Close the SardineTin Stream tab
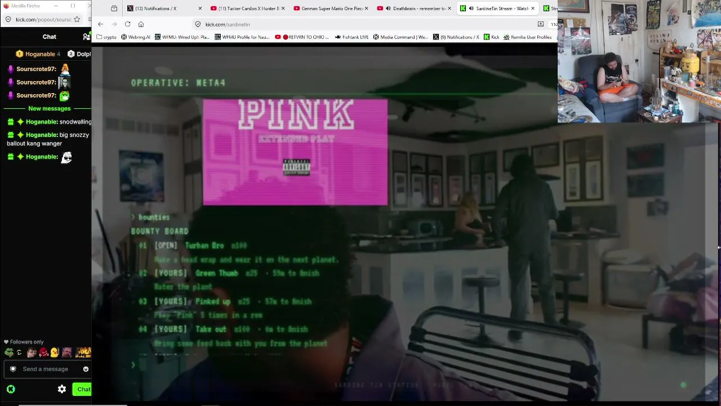 pos(533,8)
